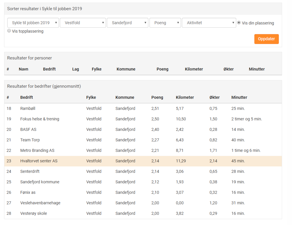Open the Sandefjord municipality dropdown
292x225 pixels.
click(x=128, y=23)
